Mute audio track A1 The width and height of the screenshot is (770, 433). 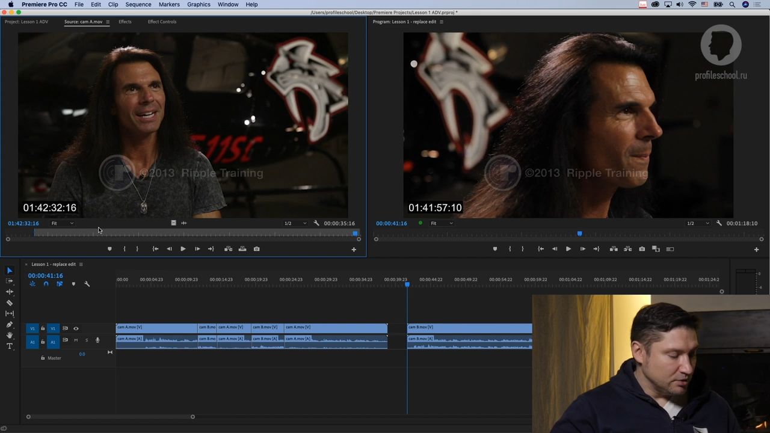point(76,340)
